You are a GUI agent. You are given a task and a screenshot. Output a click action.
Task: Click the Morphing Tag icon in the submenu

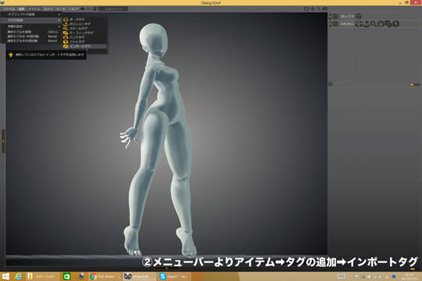[x=66, y=33]
